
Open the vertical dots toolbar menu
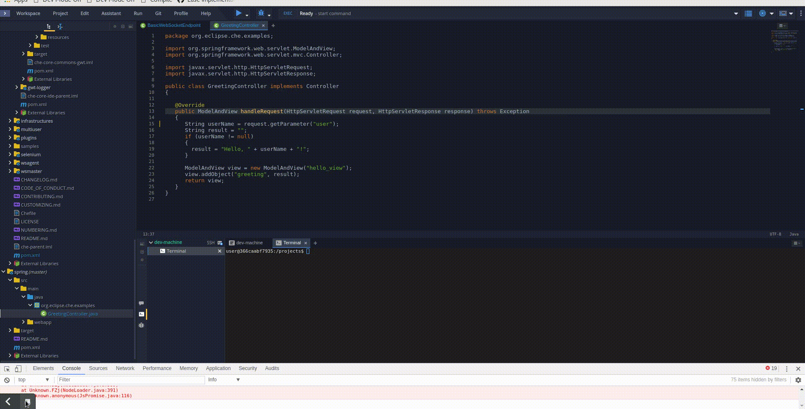[801, 13]
